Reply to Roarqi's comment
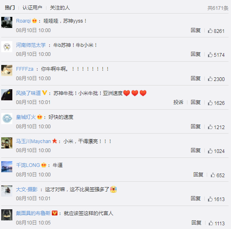 pyautogui.click(x=196, y=30)
